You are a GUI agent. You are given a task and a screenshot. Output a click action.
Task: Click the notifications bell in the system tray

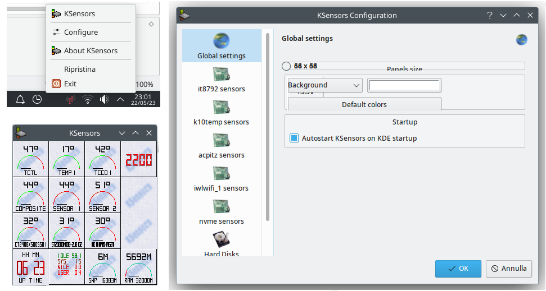20,99
